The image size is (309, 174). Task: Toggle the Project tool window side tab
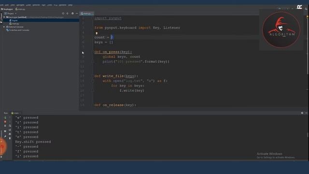1,18
